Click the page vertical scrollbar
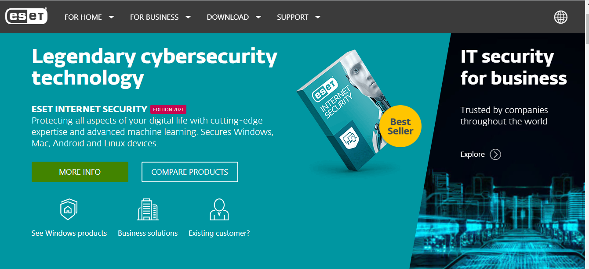 (x=587, y=134)
